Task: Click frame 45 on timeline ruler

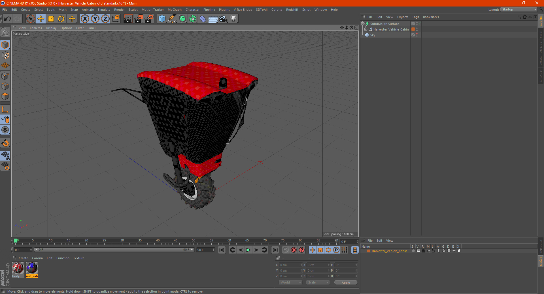Action: click(176, 241)
